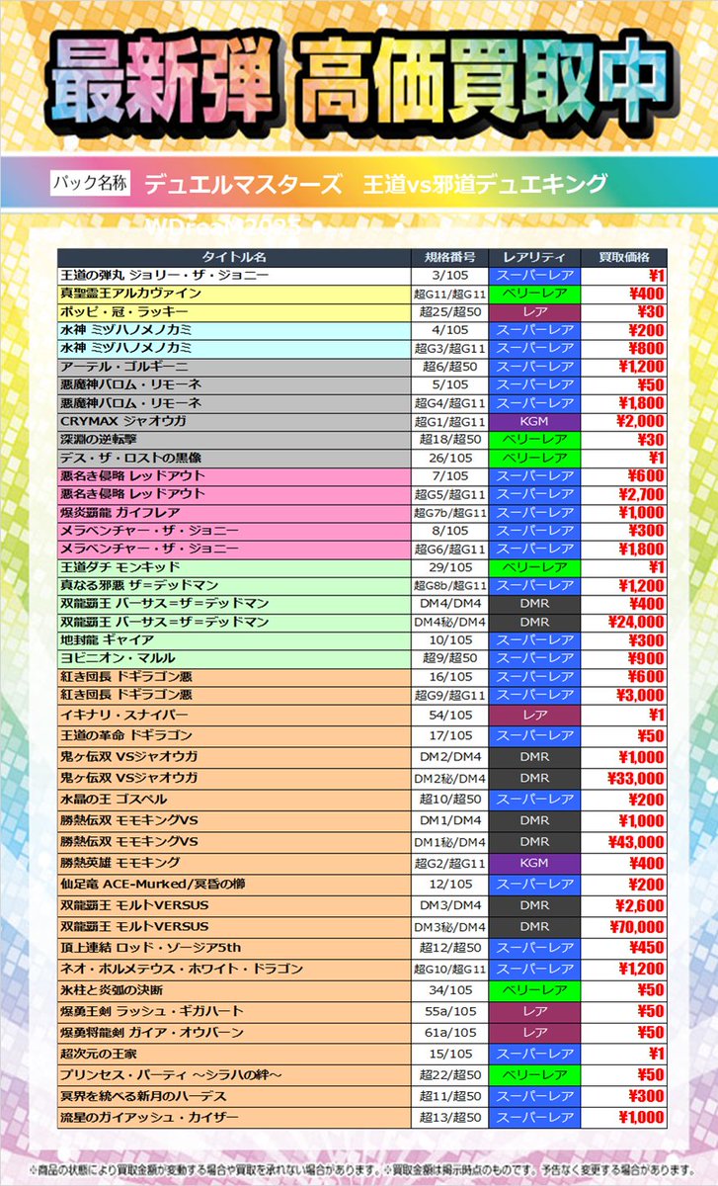Select the card name 深淵の逆転撃
This screenshot has width=718, height=1186.
98,439
